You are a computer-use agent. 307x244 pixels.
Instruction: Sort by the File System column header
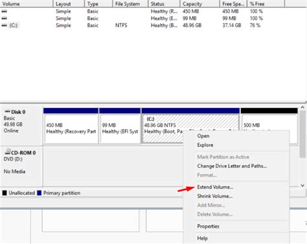(x=130, y=4)
